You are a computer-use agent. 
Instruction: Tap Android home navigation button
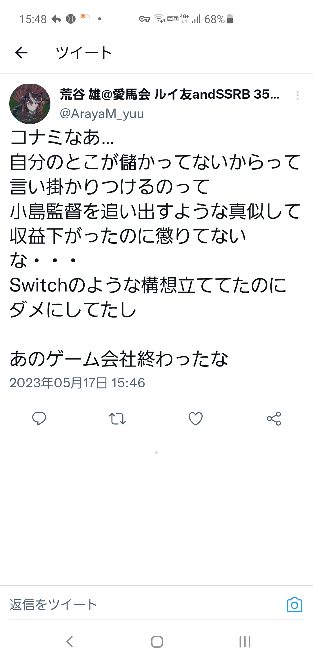click(x=157, y=641)
